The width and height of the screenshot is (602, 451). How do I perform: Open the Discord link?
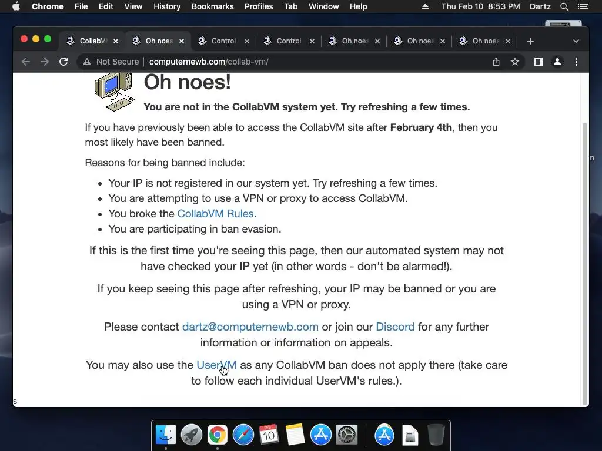(395, 327)
